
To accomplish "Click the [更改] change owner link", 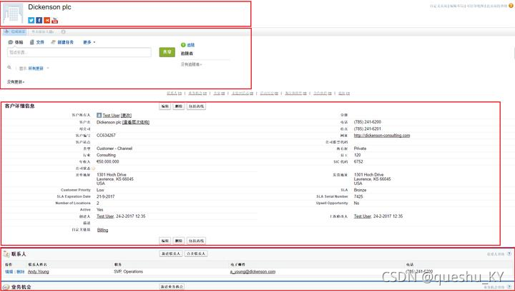I will 126,116.
